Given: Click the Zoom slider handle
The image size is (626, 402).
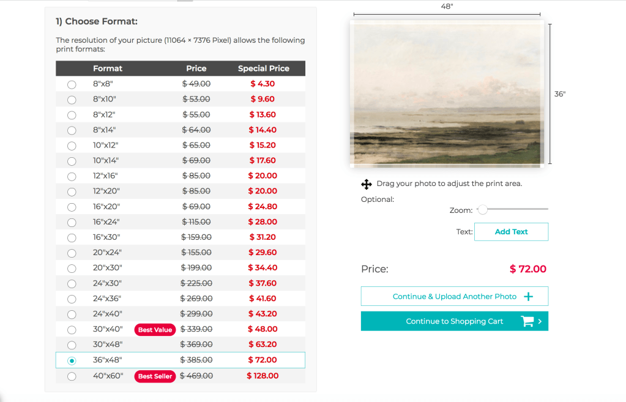Looking at the screenshot, I should pyautogui.click(x=483, y=210).
